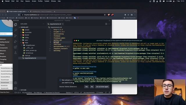The height and width of the screenshot is (105, 186).
Task: Click requirements.txt in the editor breadcrumb
Action: (x=56, y=27)
